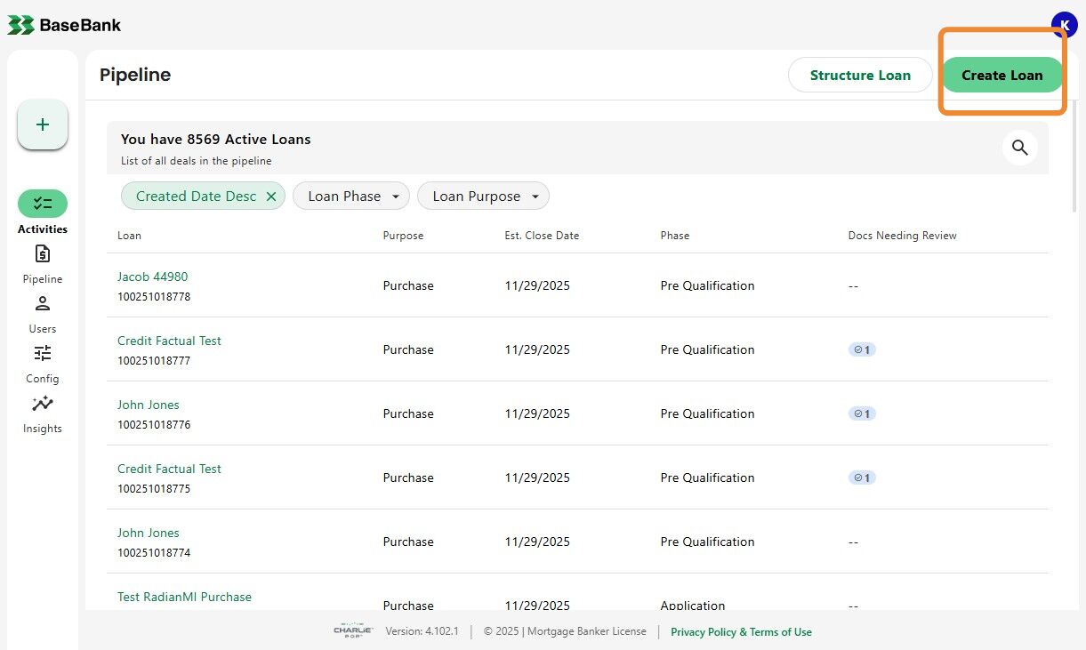Open the Insights chart icon

pos(43,404)
